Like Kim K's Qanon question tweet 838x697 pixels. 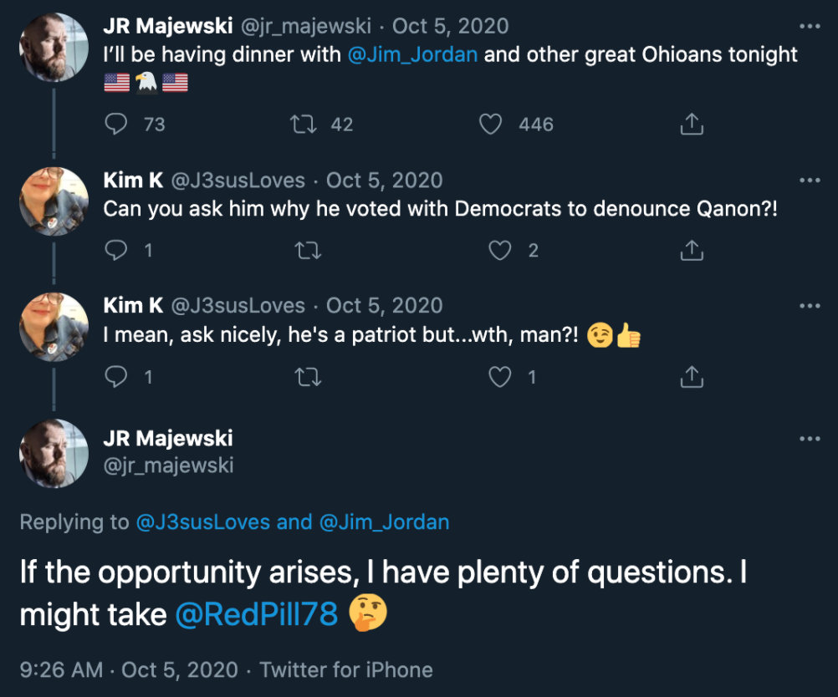pos(500,250)
